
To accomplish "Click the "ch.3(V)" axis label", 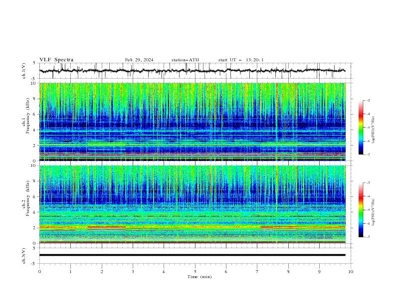I will click(x=24, y=256).
